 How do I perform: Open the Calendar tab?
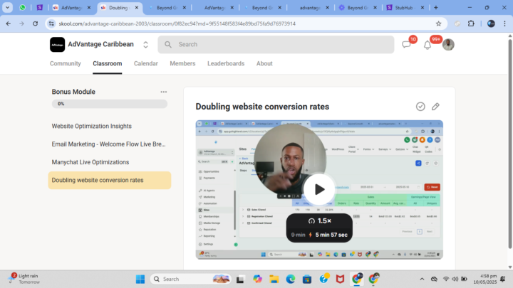pos(146,64)
